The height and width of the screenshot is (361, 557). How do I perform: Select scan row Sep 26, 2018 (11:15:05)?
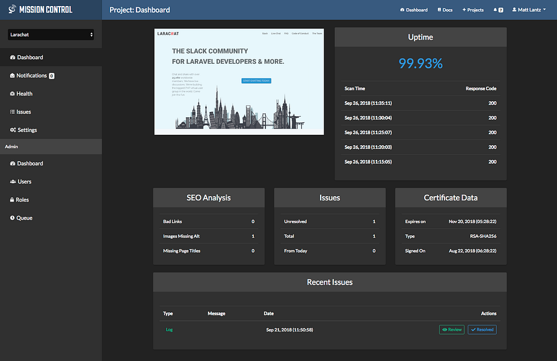[420, 162]
